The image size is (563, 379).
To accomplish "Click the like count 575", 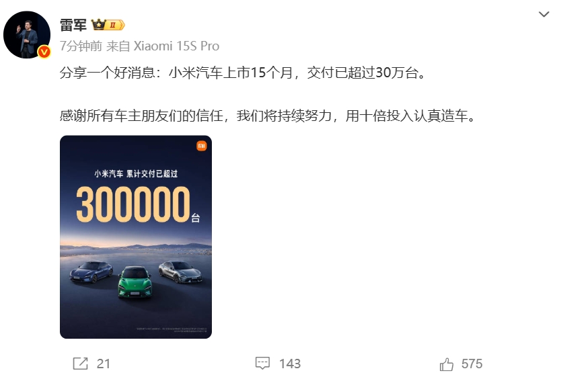I will click(x=472, y=364).
